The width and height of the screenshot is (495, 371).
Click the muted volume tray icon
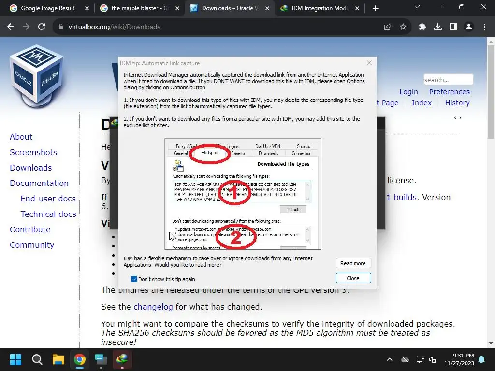pyautogui.click(x=433, y=359)
